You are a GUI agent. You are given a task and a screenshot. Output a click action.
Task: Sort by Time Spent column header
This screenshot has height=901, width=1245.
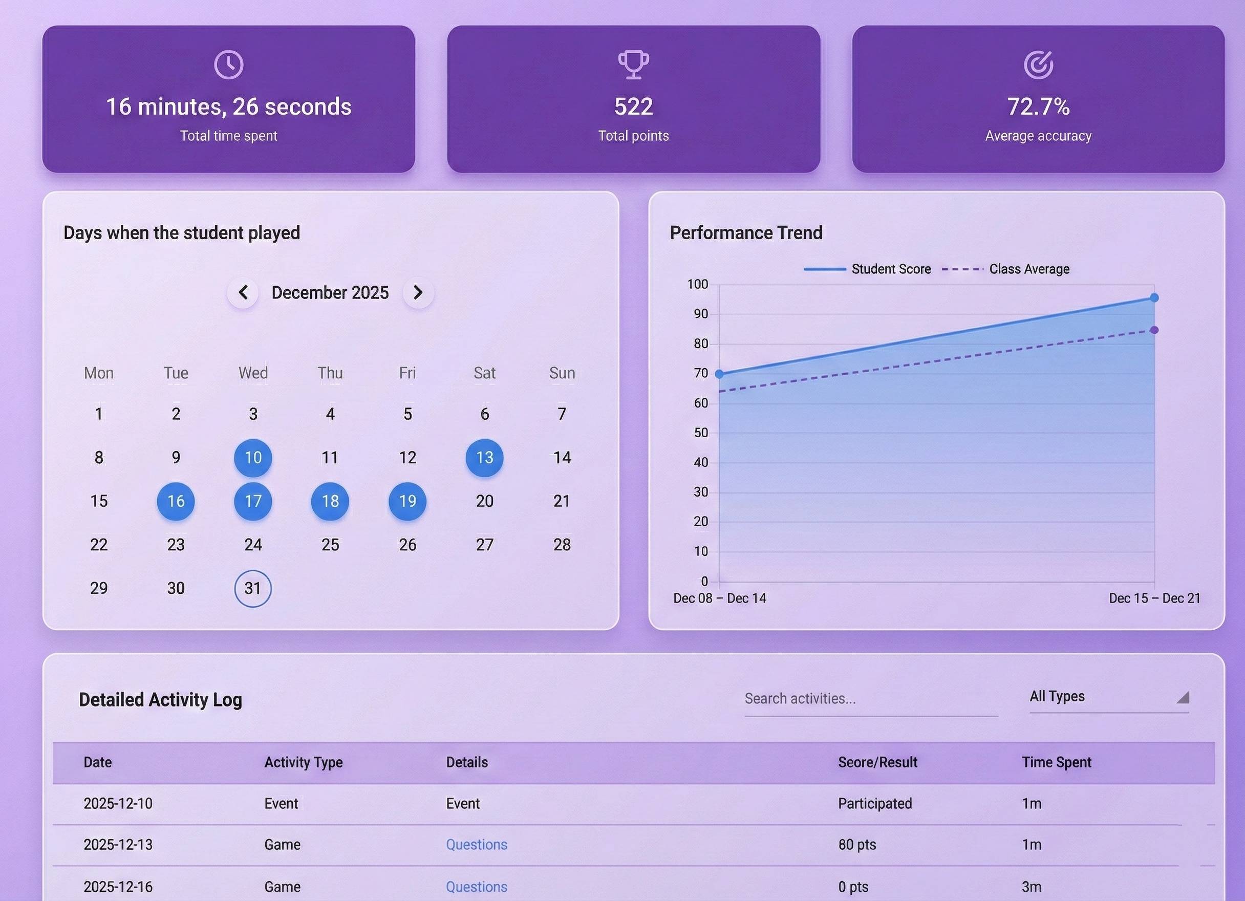pyautogui.click(x=1056, y=762)
